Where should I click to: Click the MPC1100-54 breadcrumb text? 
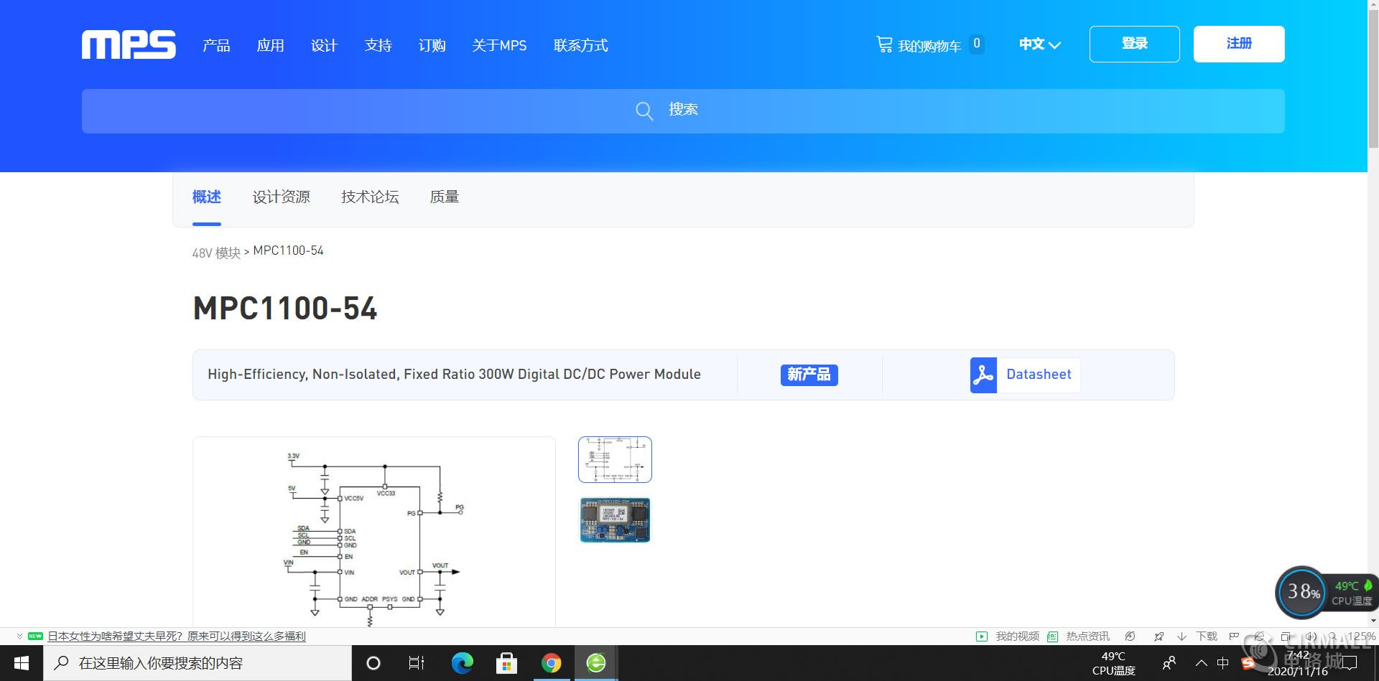(x=289, y=250)
